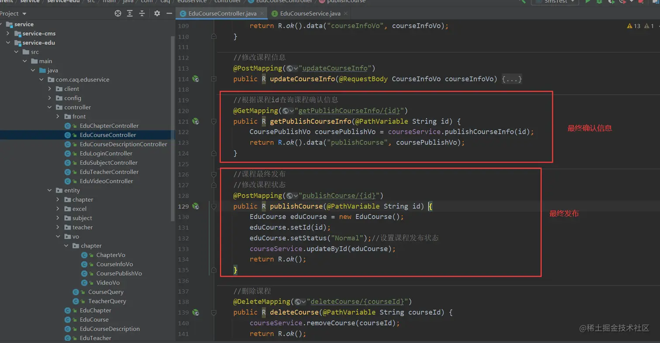Expand the subject package

point(58,218)
